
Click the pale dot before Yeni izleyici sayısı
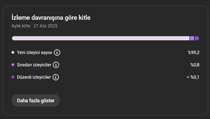[13, 52]
